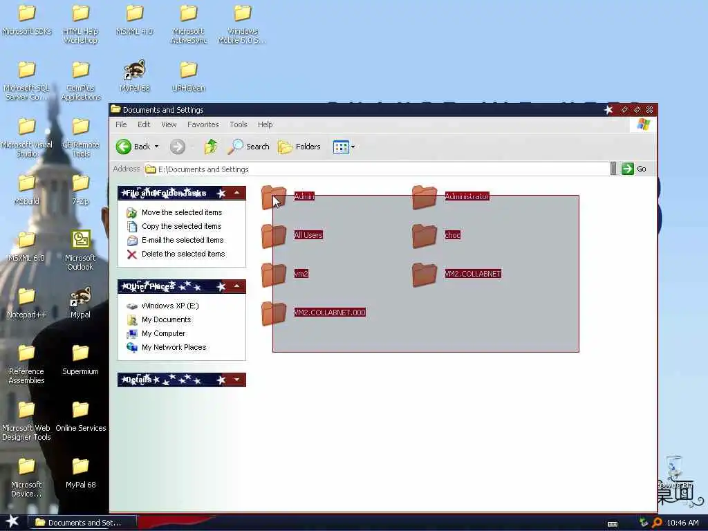Collapse the Other Places panel
This screenshot has width=708, height=531.
click(236, 286)
